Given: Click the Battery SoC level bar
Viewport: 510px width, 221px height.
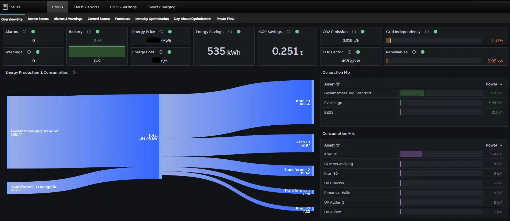Looking at the screenshot, I should coord(97,52).
